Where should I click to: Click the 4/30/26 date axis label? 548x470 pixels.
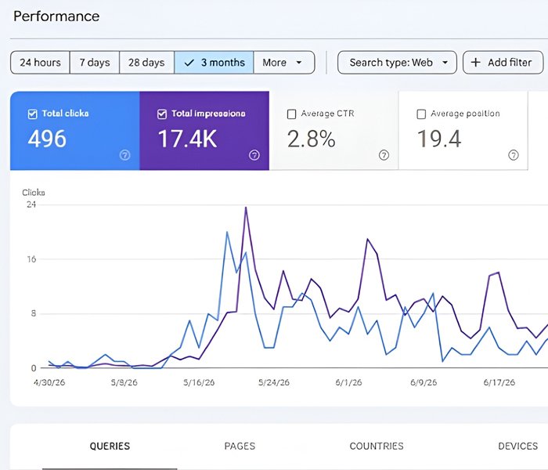click(49, 382)
